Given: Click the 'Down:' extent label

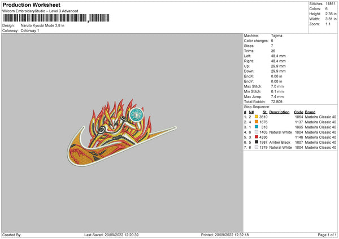Looking at the screenshot, I should (249, 71).
